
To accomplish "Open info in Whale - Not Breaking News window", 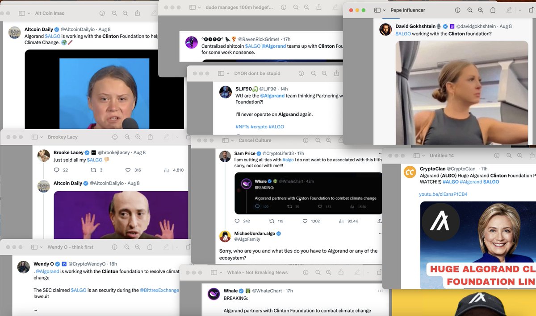I will [x=306, y=272].
